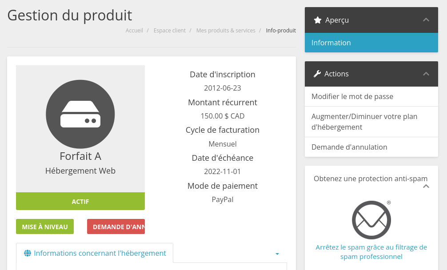Viewport: 447px width, 270px height.
Task: Click the anti-spam envelope logo
Action: click(x=371, y=220)
